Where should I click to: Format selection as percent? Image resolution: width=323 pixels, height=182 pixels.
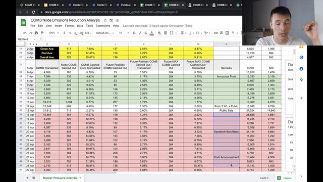(x=70, y=33)
